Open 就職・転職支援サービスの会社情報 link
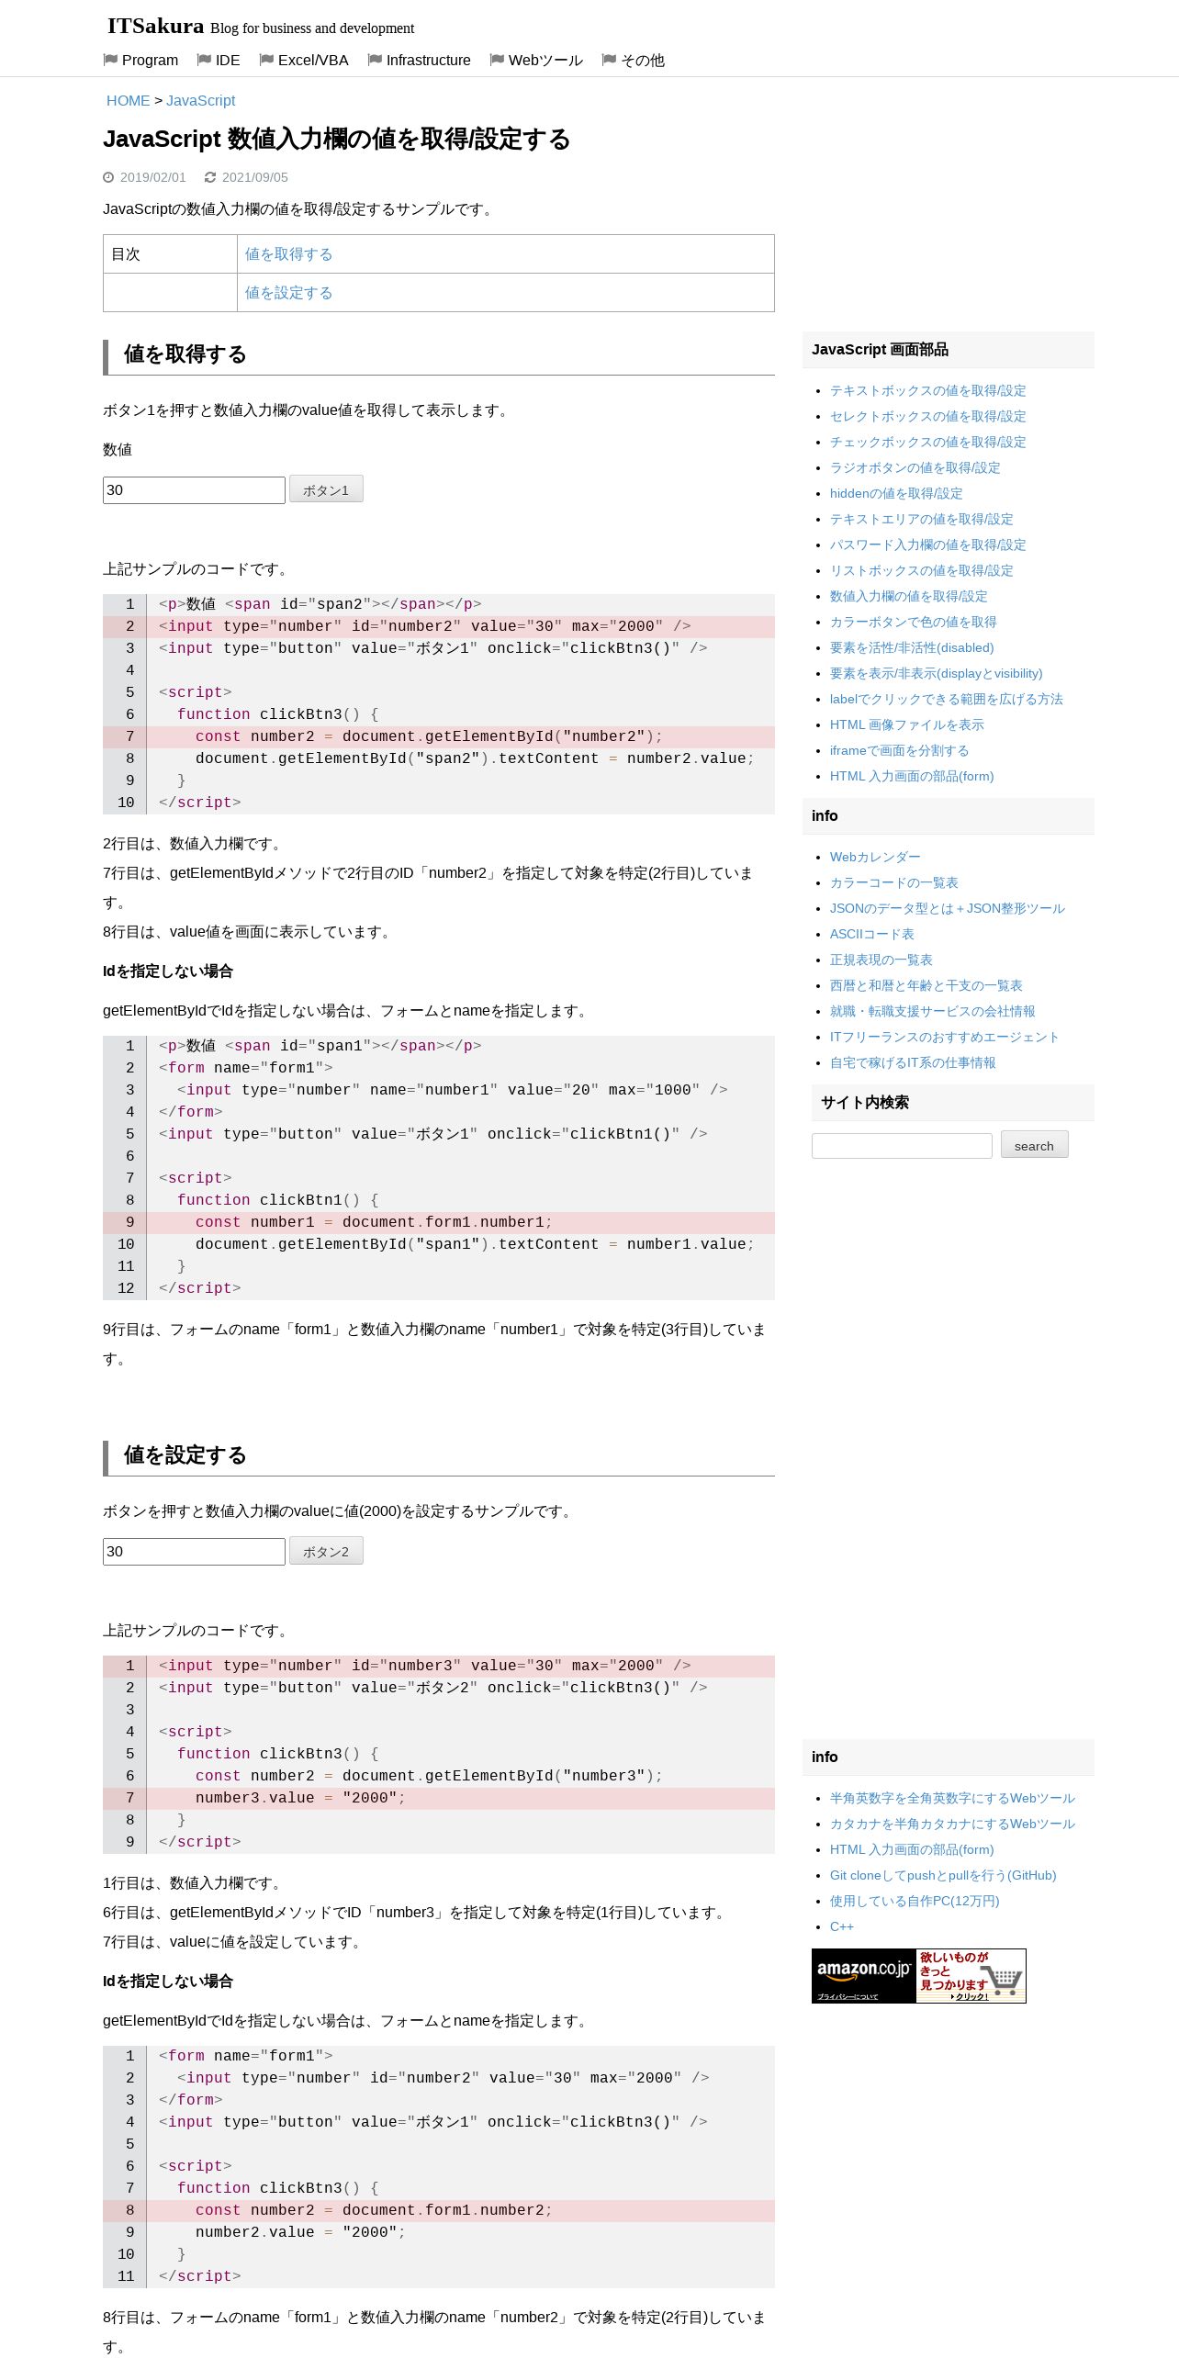 pyautogui.click(x=932, y=1012)
